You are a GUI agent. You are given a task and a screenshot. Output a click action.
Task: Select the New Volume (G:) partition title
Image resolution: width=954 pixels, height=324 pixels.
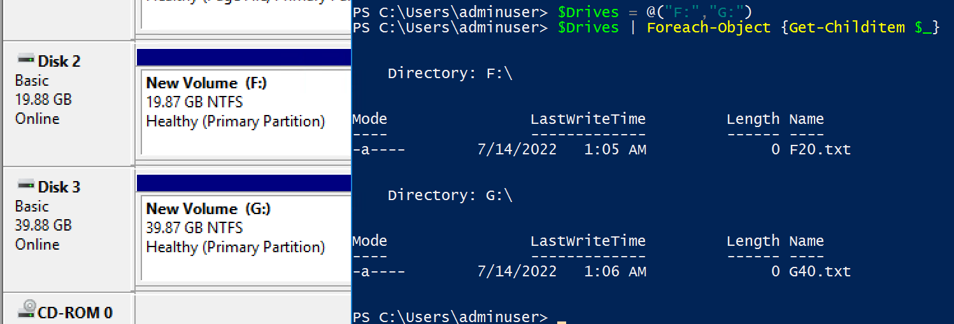(x=207, y=209)
